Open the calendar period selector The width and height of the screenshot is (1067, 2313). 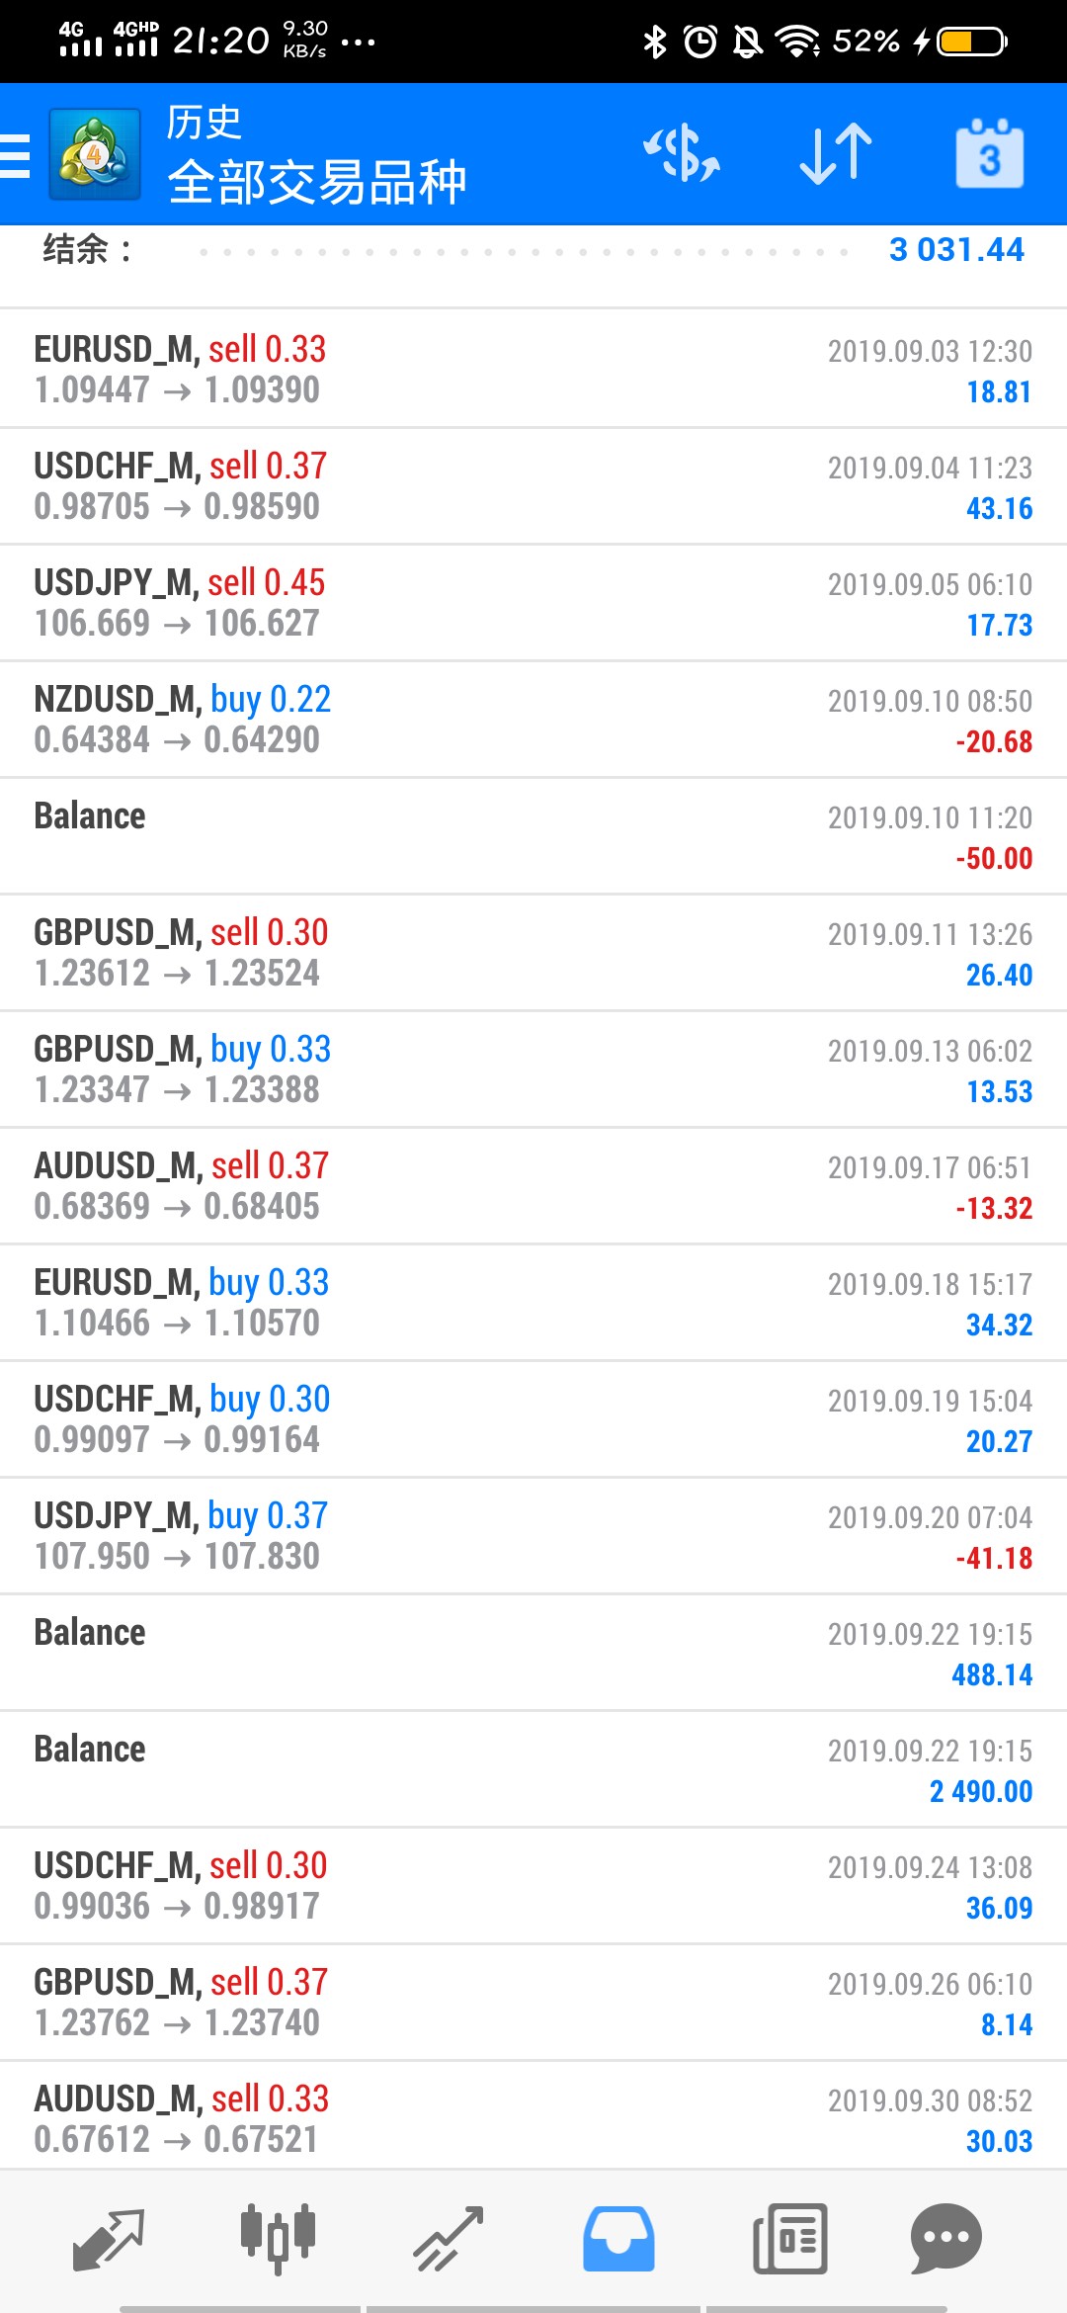pos(990,154)
